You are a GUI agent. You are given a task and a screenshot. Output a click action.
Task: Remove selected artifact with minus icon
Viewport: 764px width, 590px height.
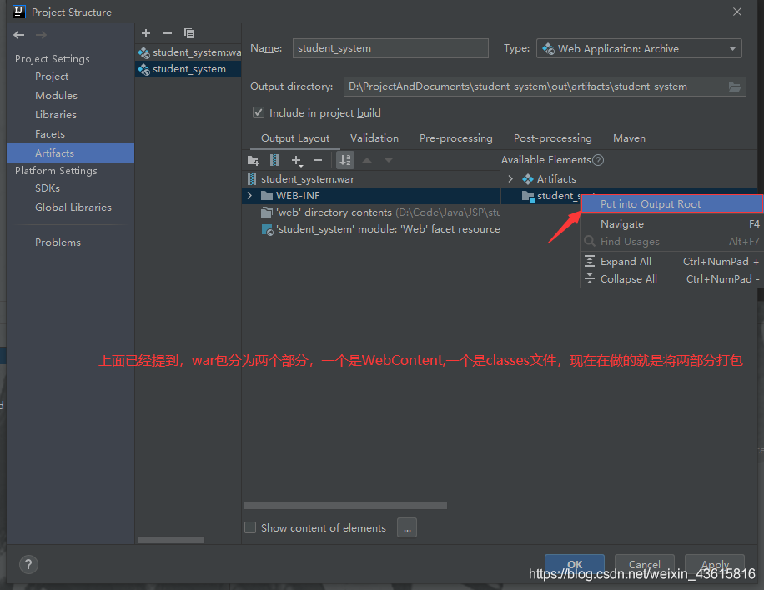[x=168, y=33]
